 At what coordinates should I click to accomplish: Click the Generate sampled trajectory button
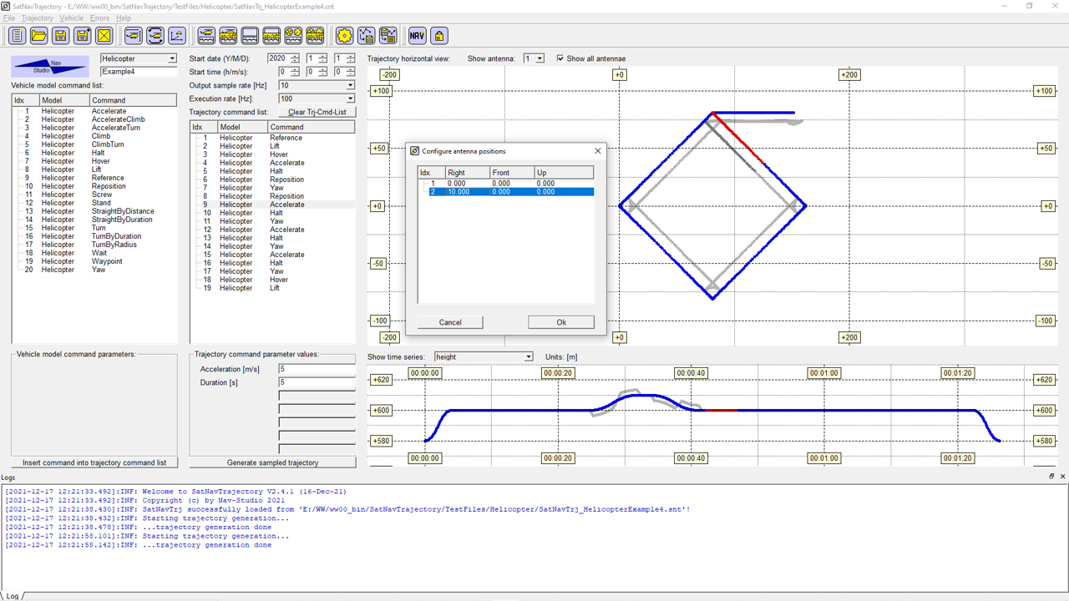click(272, 462)
